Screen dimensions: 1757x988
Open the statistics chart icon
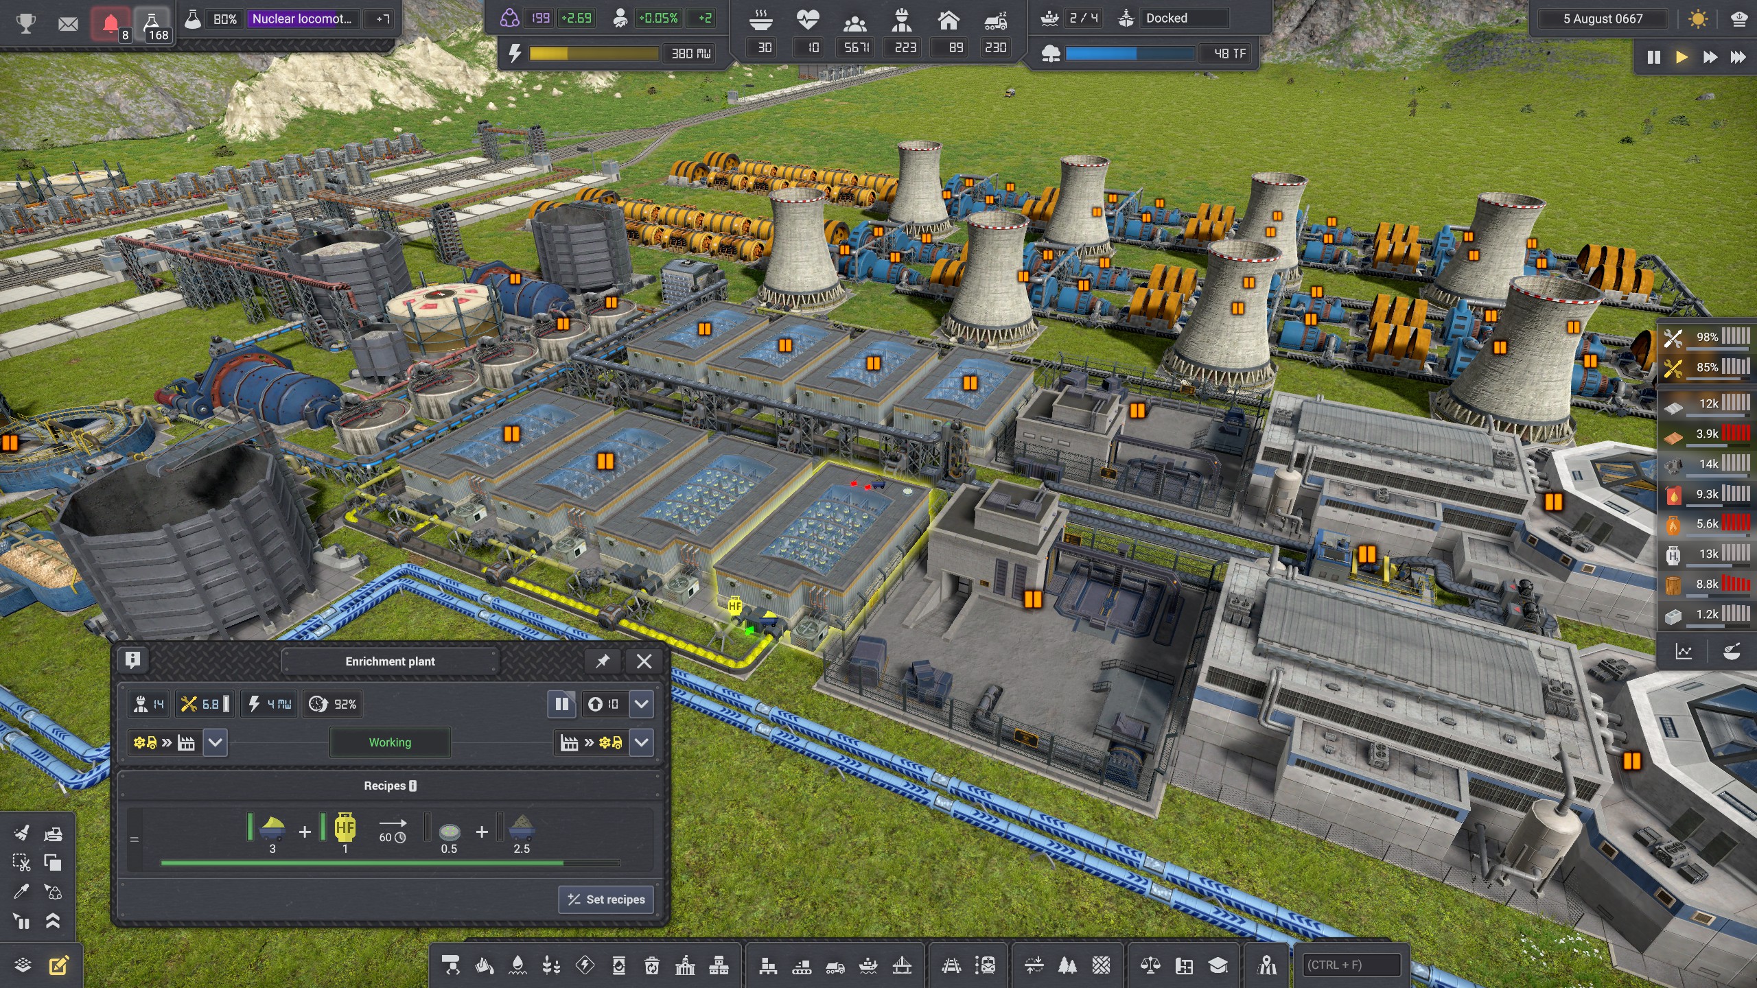(x=1684, y=652)
